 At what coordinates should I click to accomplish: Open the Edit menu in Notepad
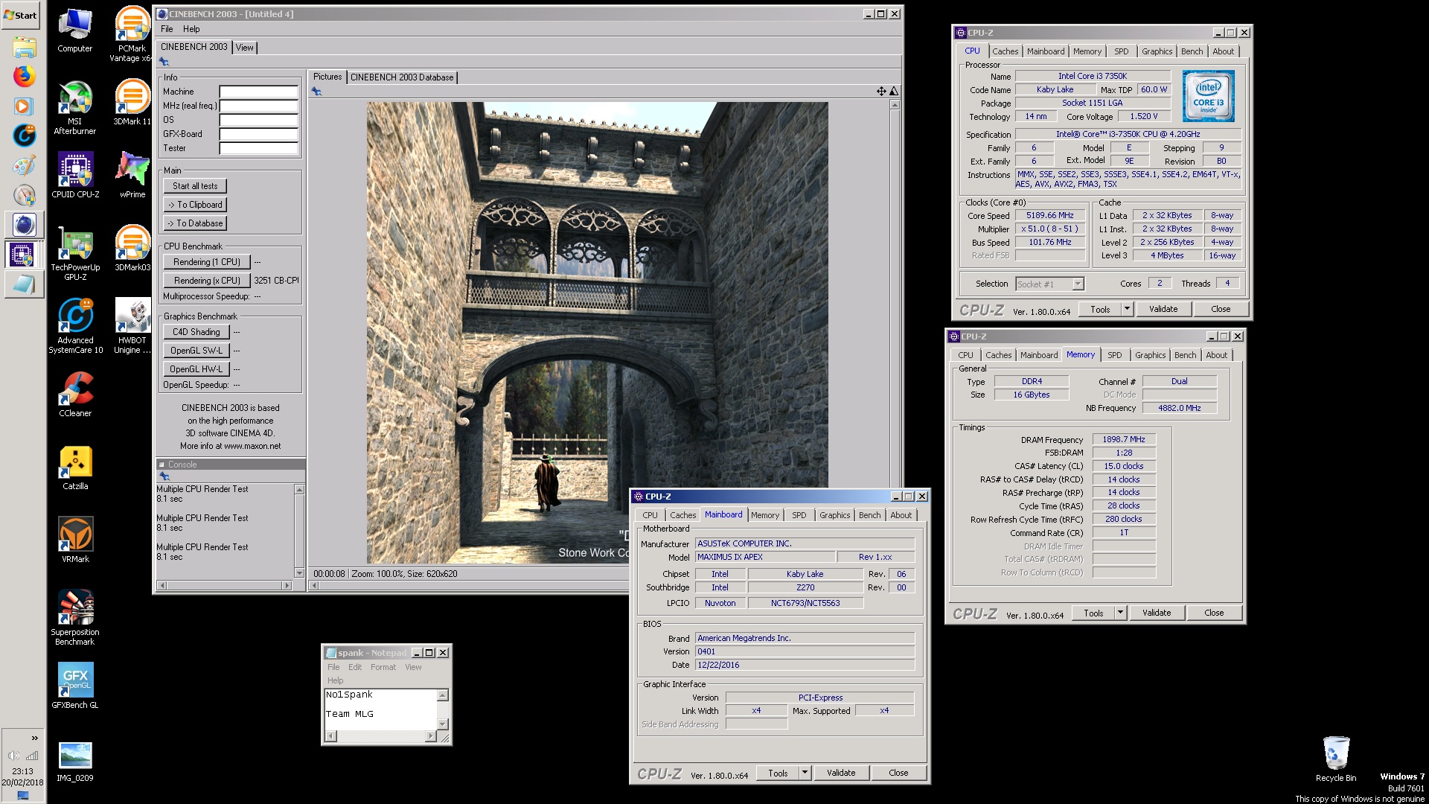click(355, 667)
